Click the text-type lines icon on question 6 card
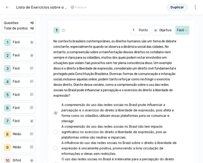The image size is (203, 163). (32, 108)
